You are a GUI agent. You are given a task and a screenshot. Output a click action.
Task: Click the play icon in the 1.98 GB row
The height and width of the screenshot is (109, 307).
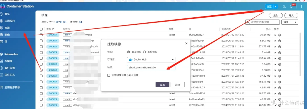(275, 70)
